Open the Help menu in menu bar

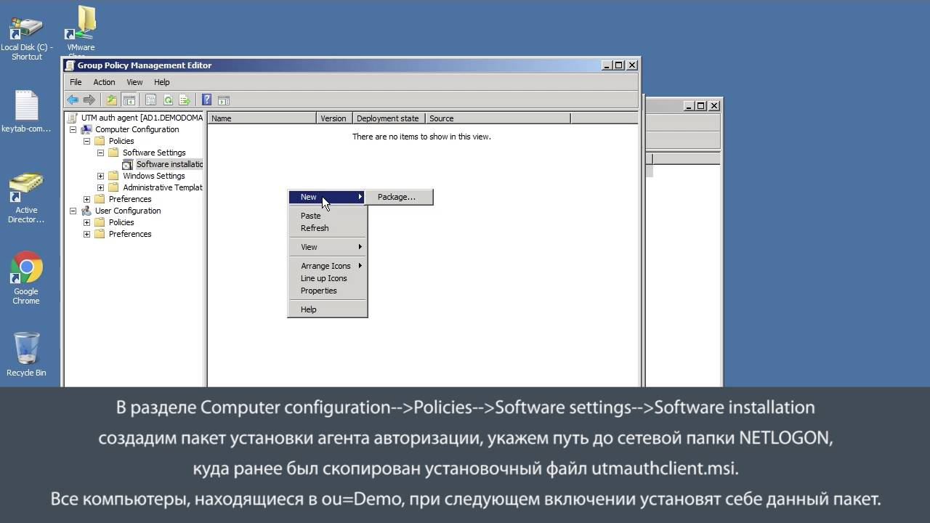(161, 82)
